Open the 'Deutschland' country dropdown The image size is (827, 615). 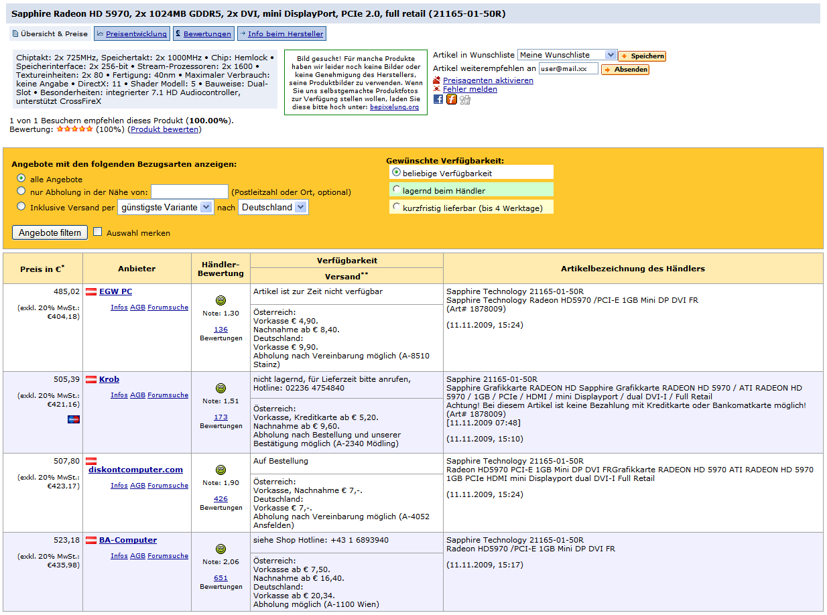273,208
